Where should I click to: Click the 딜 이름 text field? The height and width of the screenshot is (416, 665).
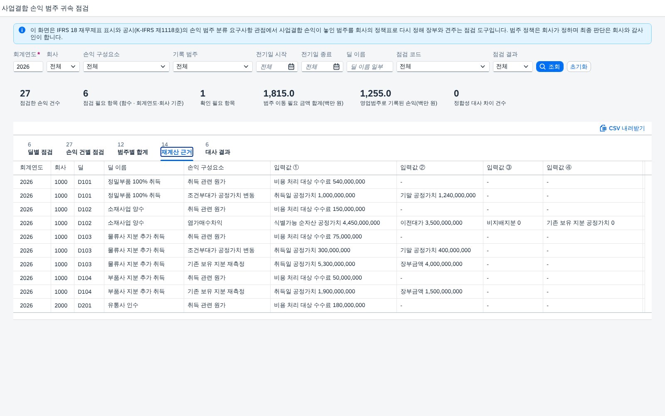click(x=370, y=67)
